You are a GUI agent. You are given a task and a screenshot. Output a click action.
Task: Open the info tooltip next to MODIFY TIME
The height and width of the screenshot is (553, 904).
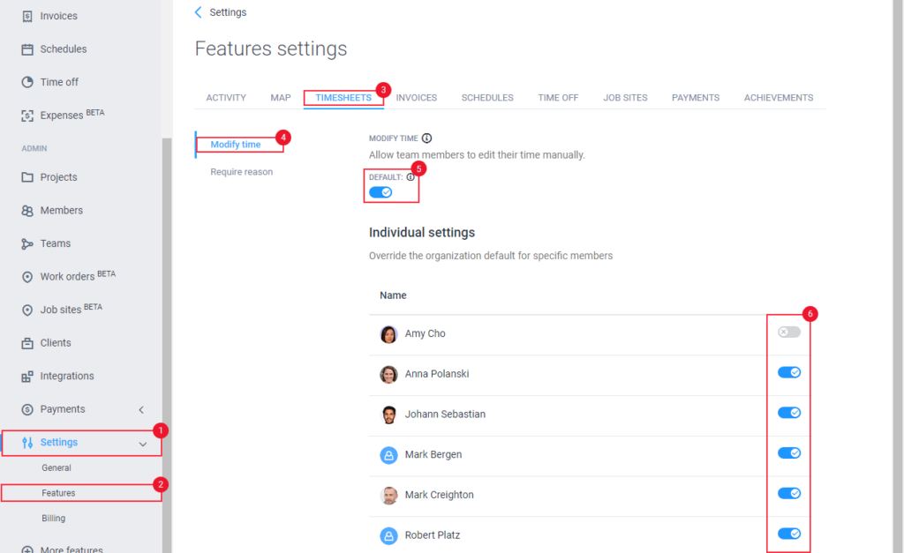click(x=426, y=138)
